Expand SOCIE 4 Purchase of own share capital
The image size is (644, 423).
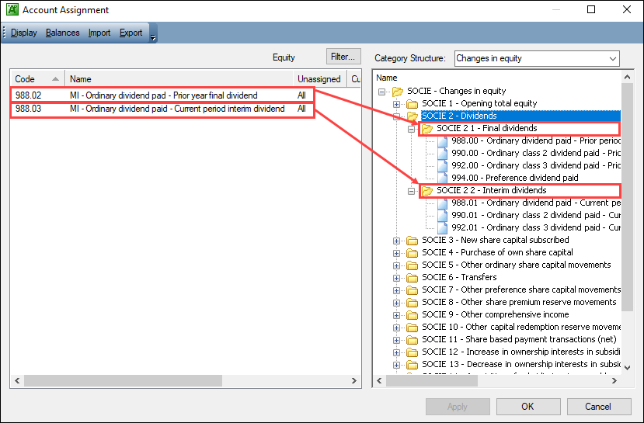coord(397,253)
